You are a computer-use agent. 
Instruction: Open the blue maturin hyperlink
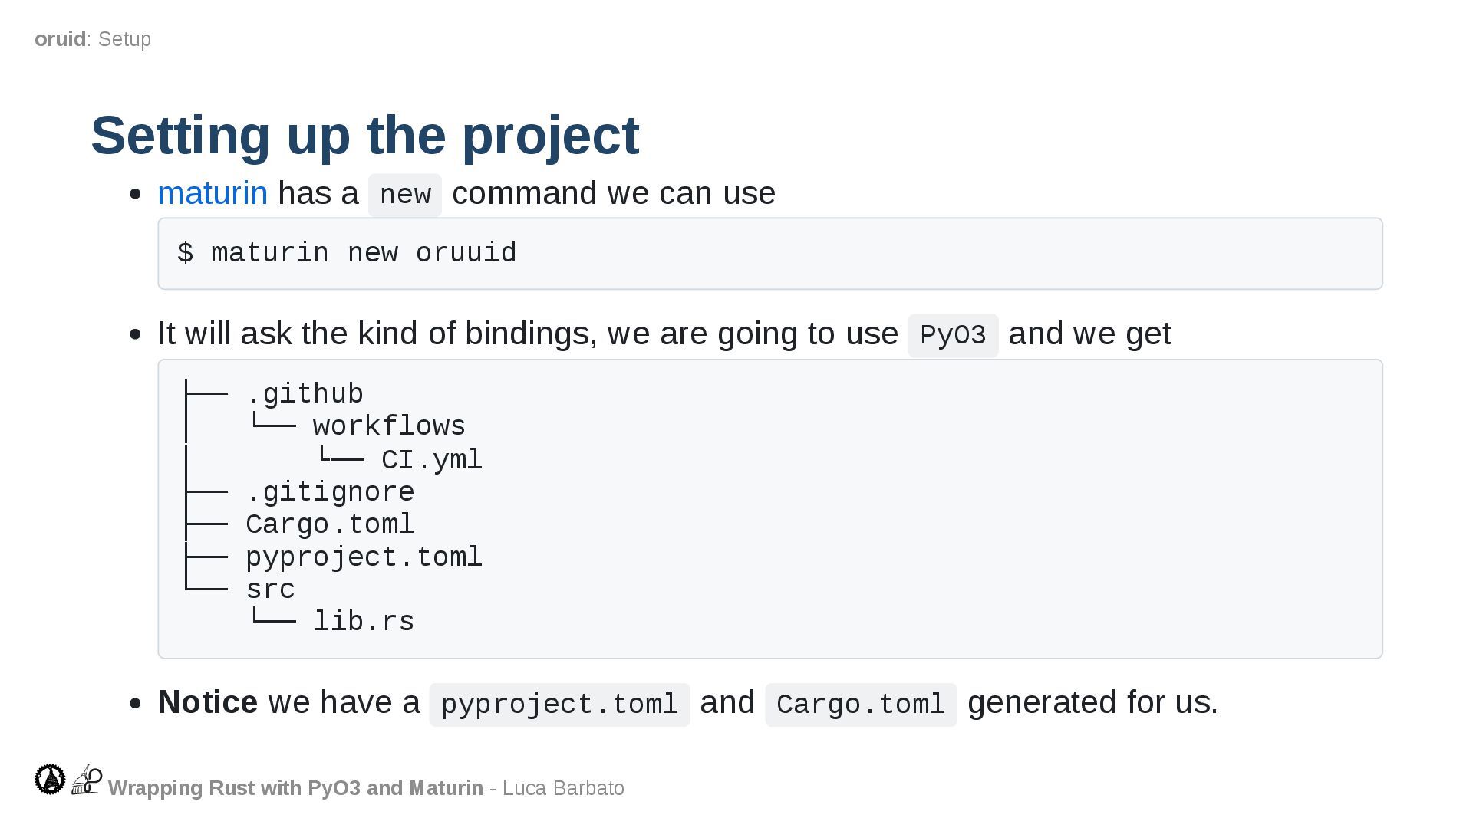(213, 193)
